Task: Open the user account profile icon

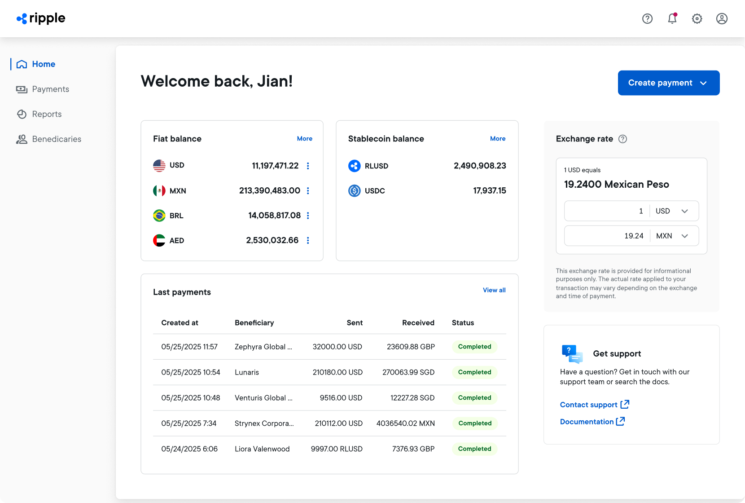Action: 722,18
